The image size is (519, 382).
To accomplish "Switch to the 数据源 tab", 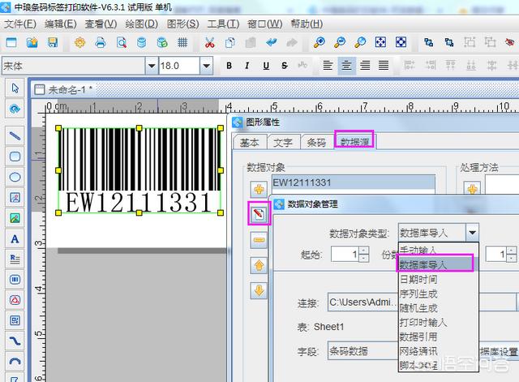I will click(354, 142).
